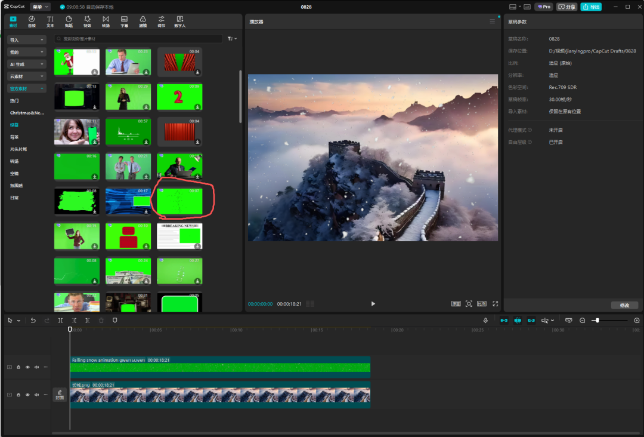Switch to the 音频 (audio) tab
Viewport: 644px width, 437px height.
(x=32, y=21)
